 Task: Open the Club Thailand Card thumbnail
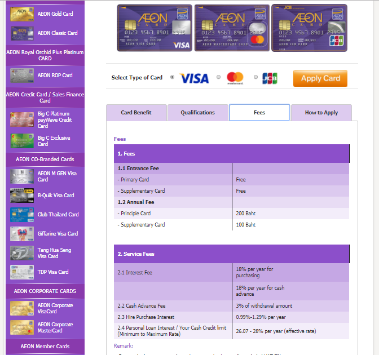[22, 215]
